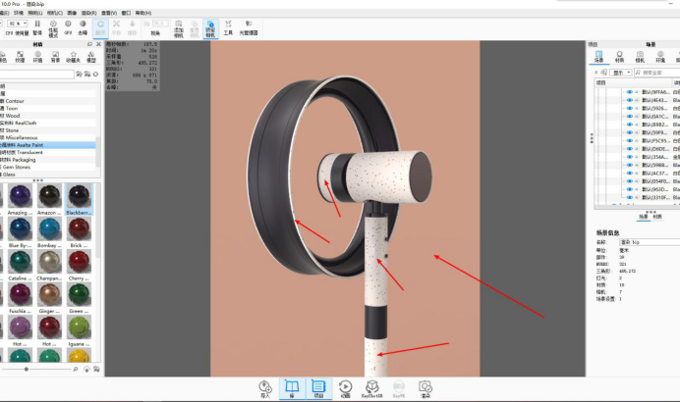Open the 照明(L) menu

[x=35, y=13]
